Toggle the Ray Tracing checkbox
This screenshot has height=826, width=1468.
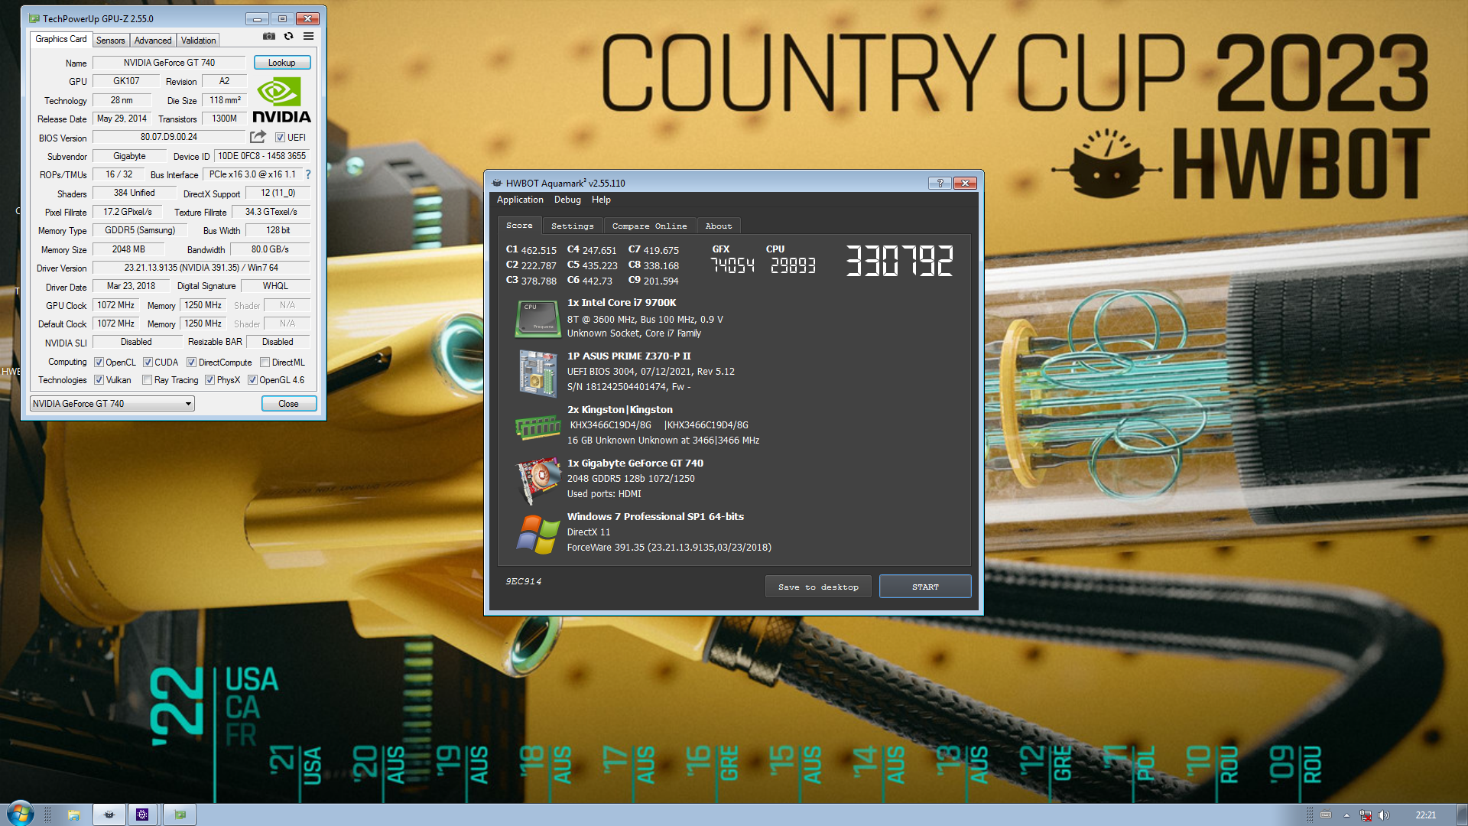[147, 380]
